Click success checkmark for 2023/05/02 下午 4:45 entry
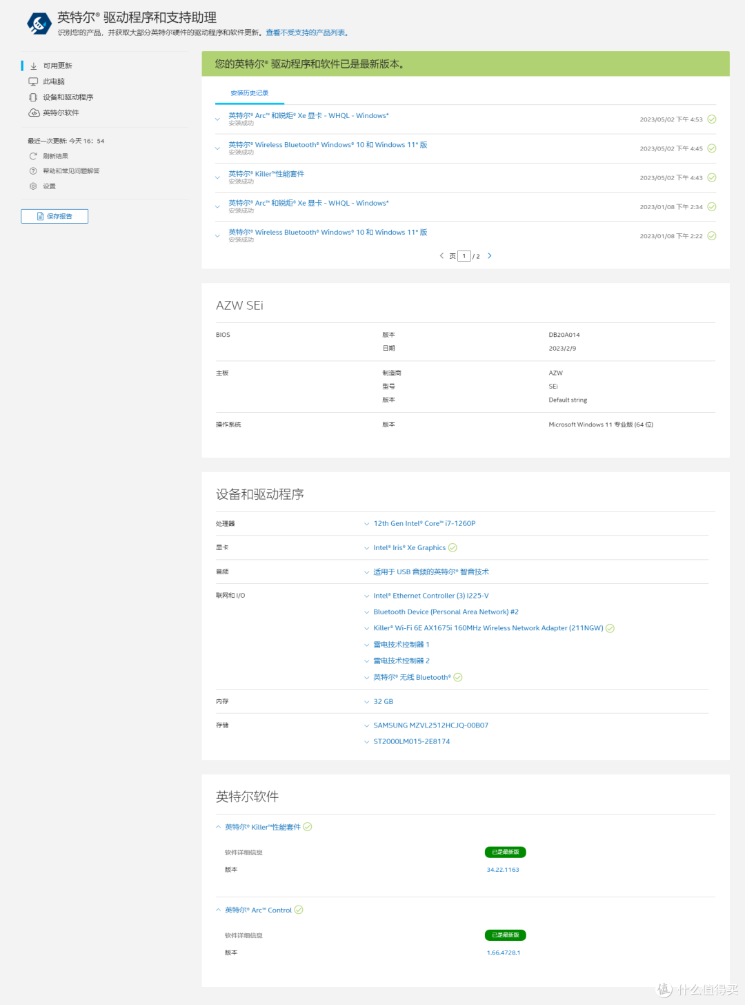 (712, 148)
